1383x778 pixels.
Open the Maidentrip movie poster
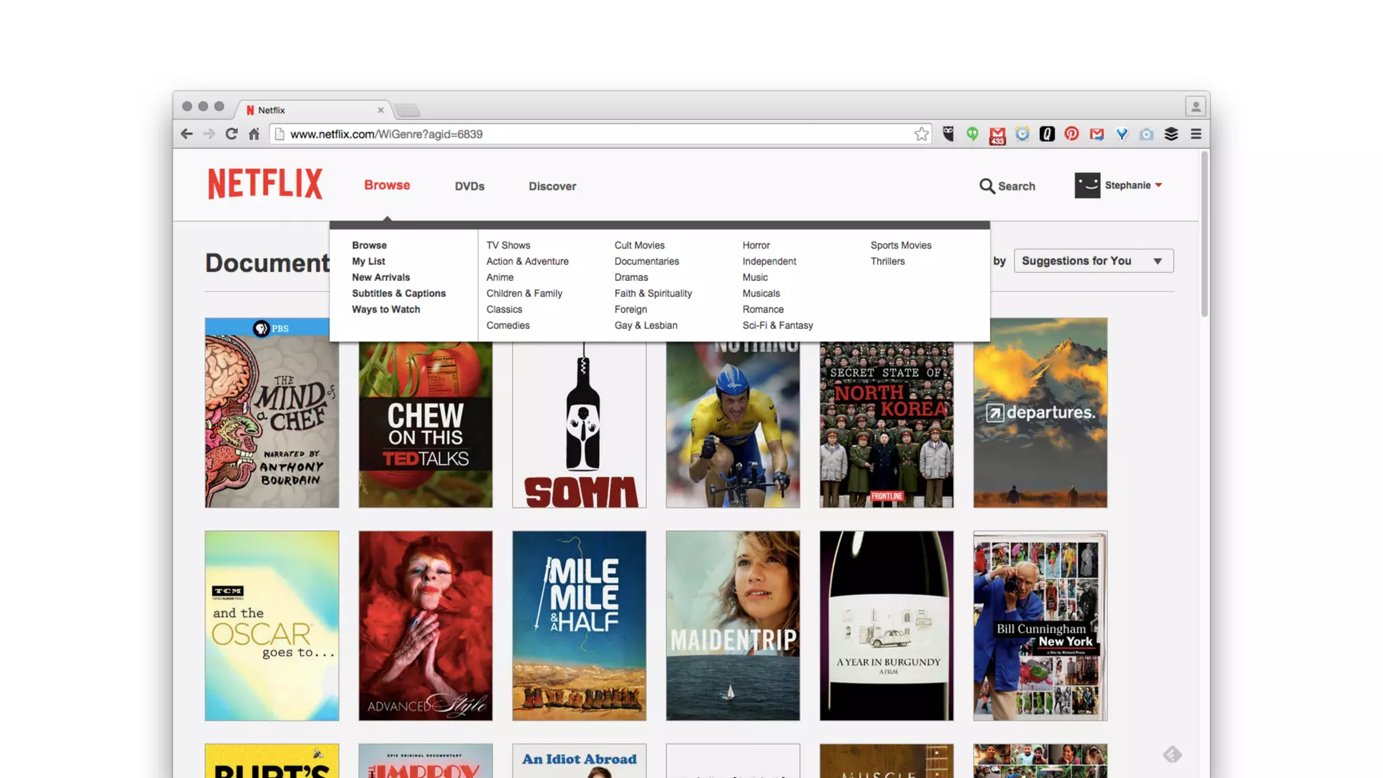[x=733, y=625]
